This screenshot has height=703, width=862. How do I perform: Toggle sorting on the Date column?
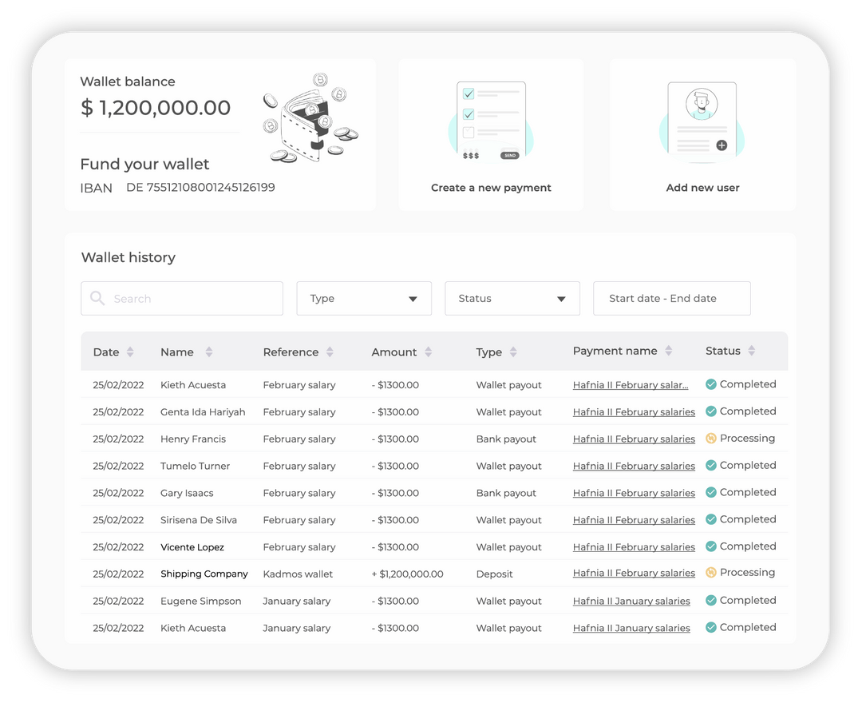point(130,351)
